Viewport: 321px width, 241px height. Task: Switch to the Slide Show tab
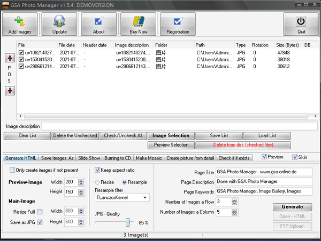(89, 158)
